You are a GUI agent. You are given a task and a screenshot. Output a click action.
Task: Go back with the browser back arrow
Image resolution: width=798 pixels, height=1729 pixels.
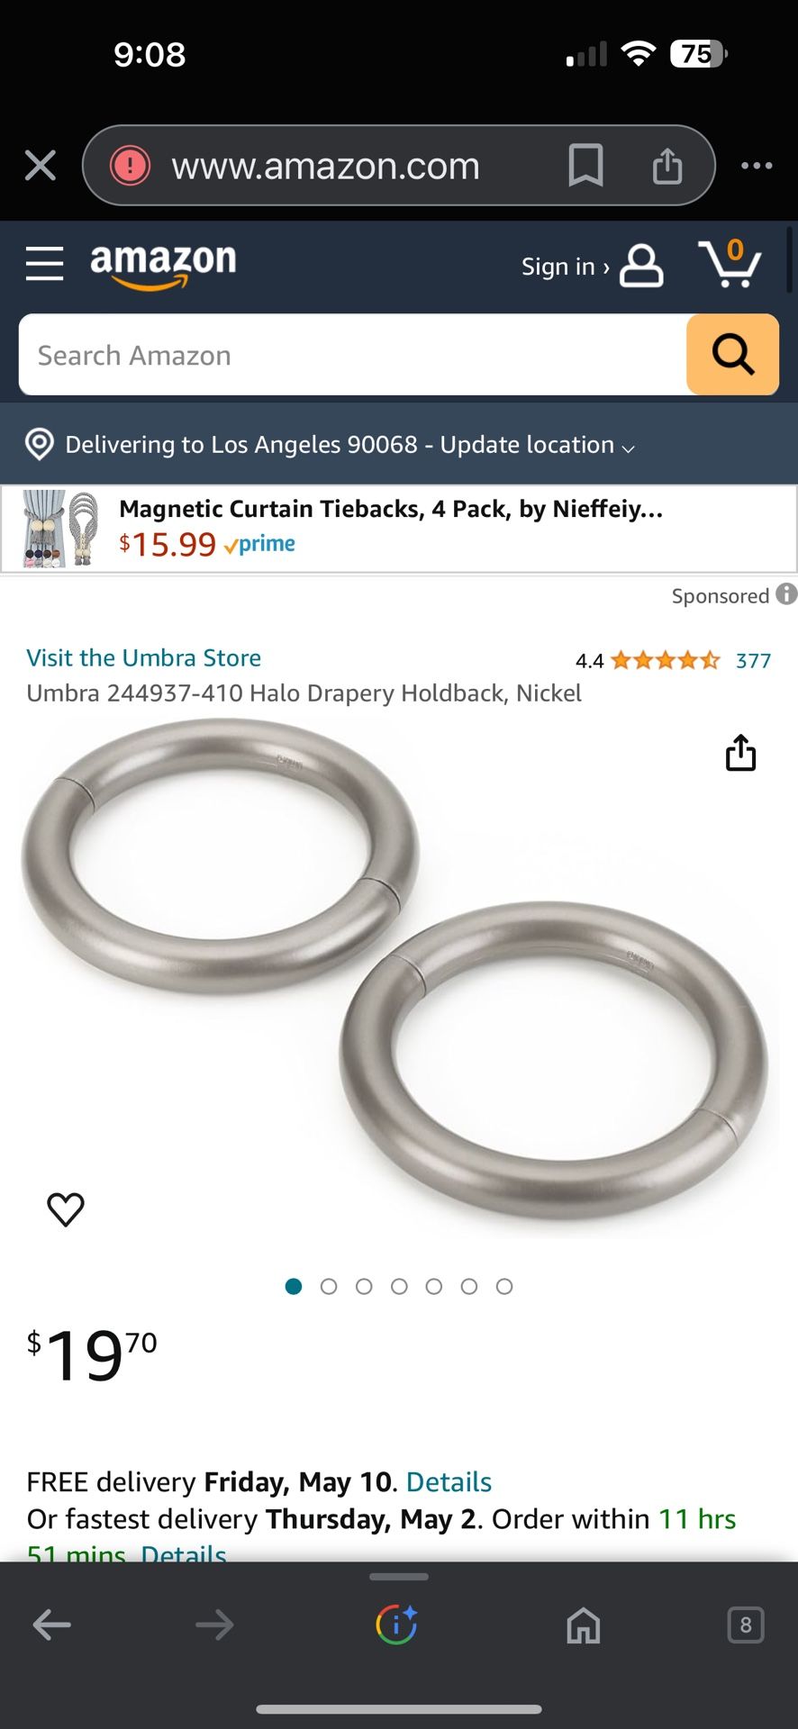[51, 1625]
